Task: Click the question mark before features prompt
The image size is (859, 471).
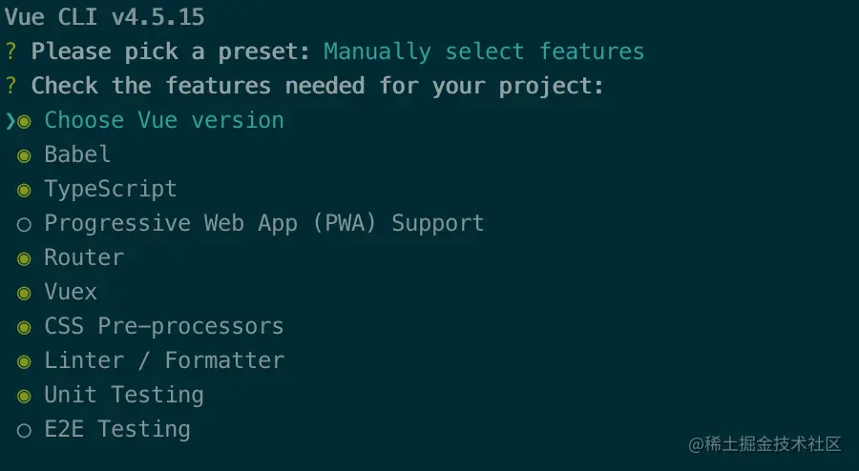Action: (10, 86)
